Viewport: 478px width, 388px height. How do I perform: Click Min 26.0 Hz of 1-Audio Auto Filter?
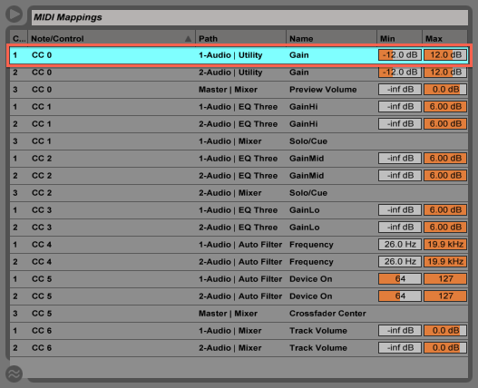pyautogui.click(x=400, y=245)
